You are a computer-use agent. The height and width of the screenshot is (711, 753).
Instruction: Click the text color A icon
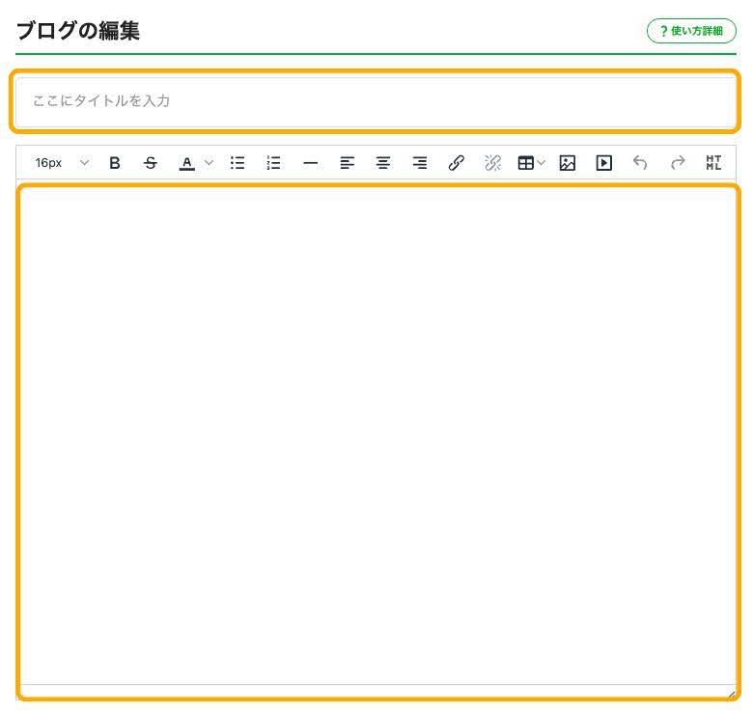(187, 163)
